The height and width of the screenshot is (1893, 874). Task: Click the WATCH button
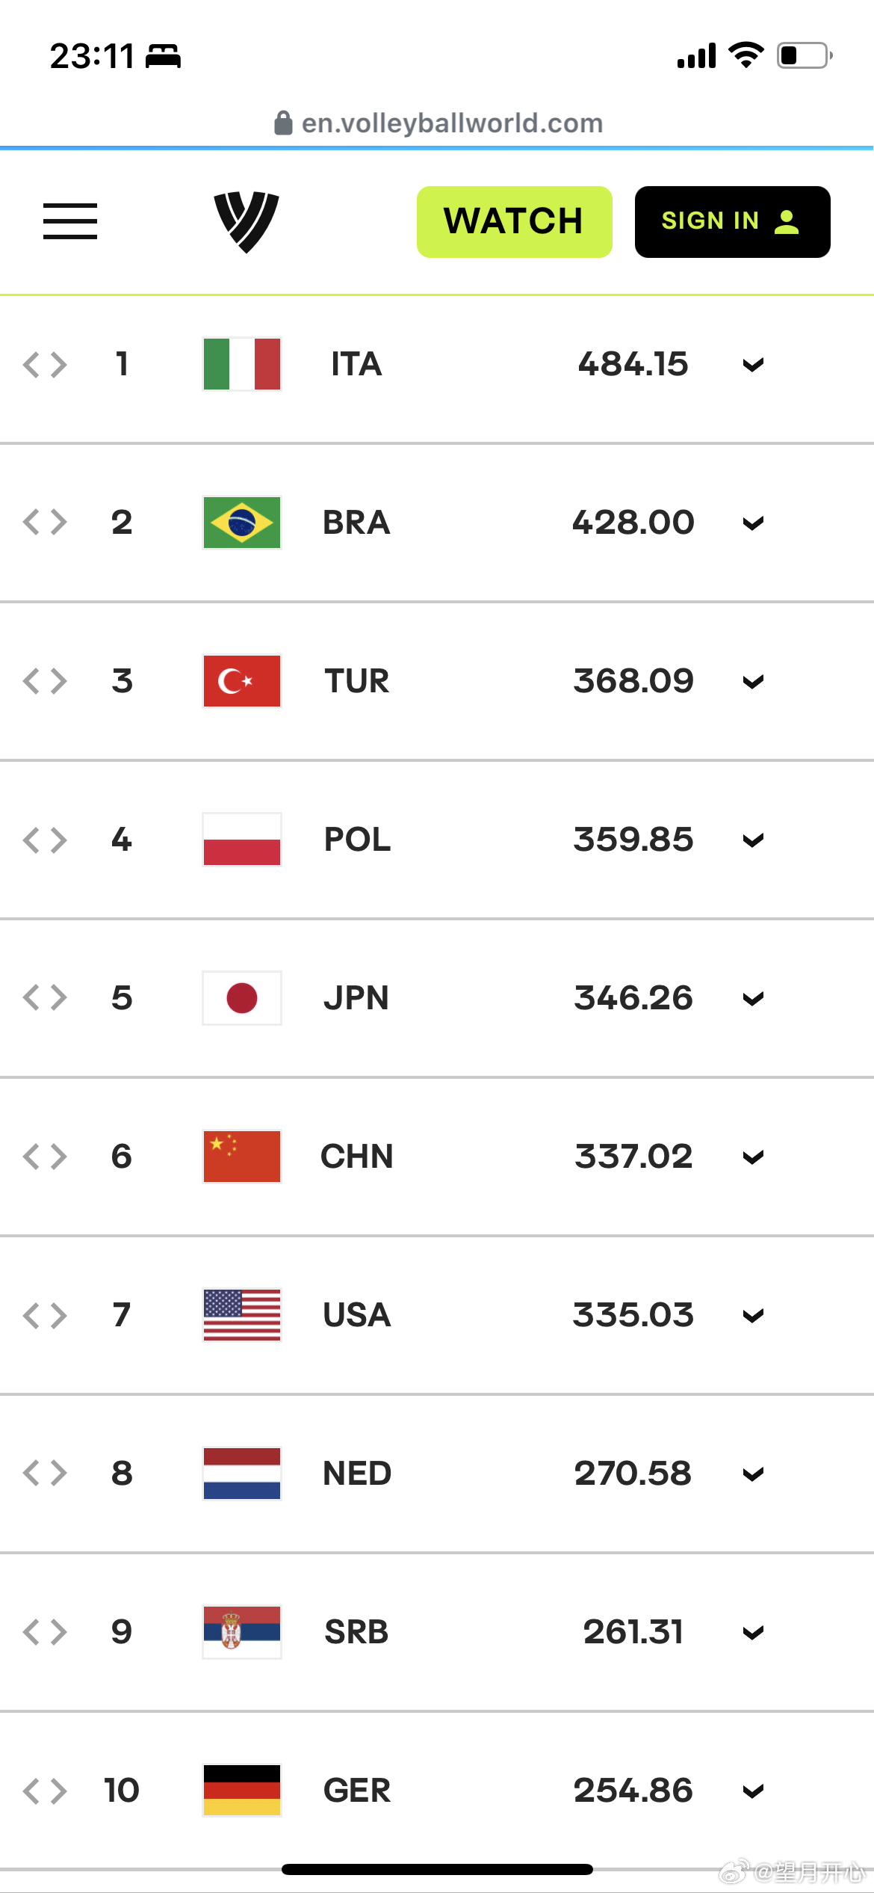515,222
